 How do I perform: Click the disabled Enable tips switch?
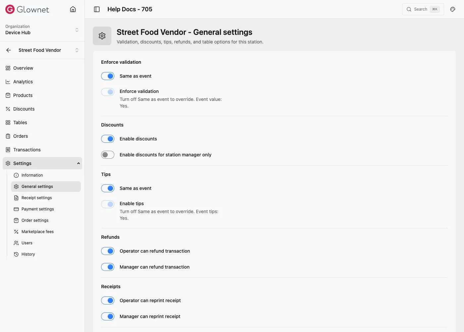(x=108, y=204)
